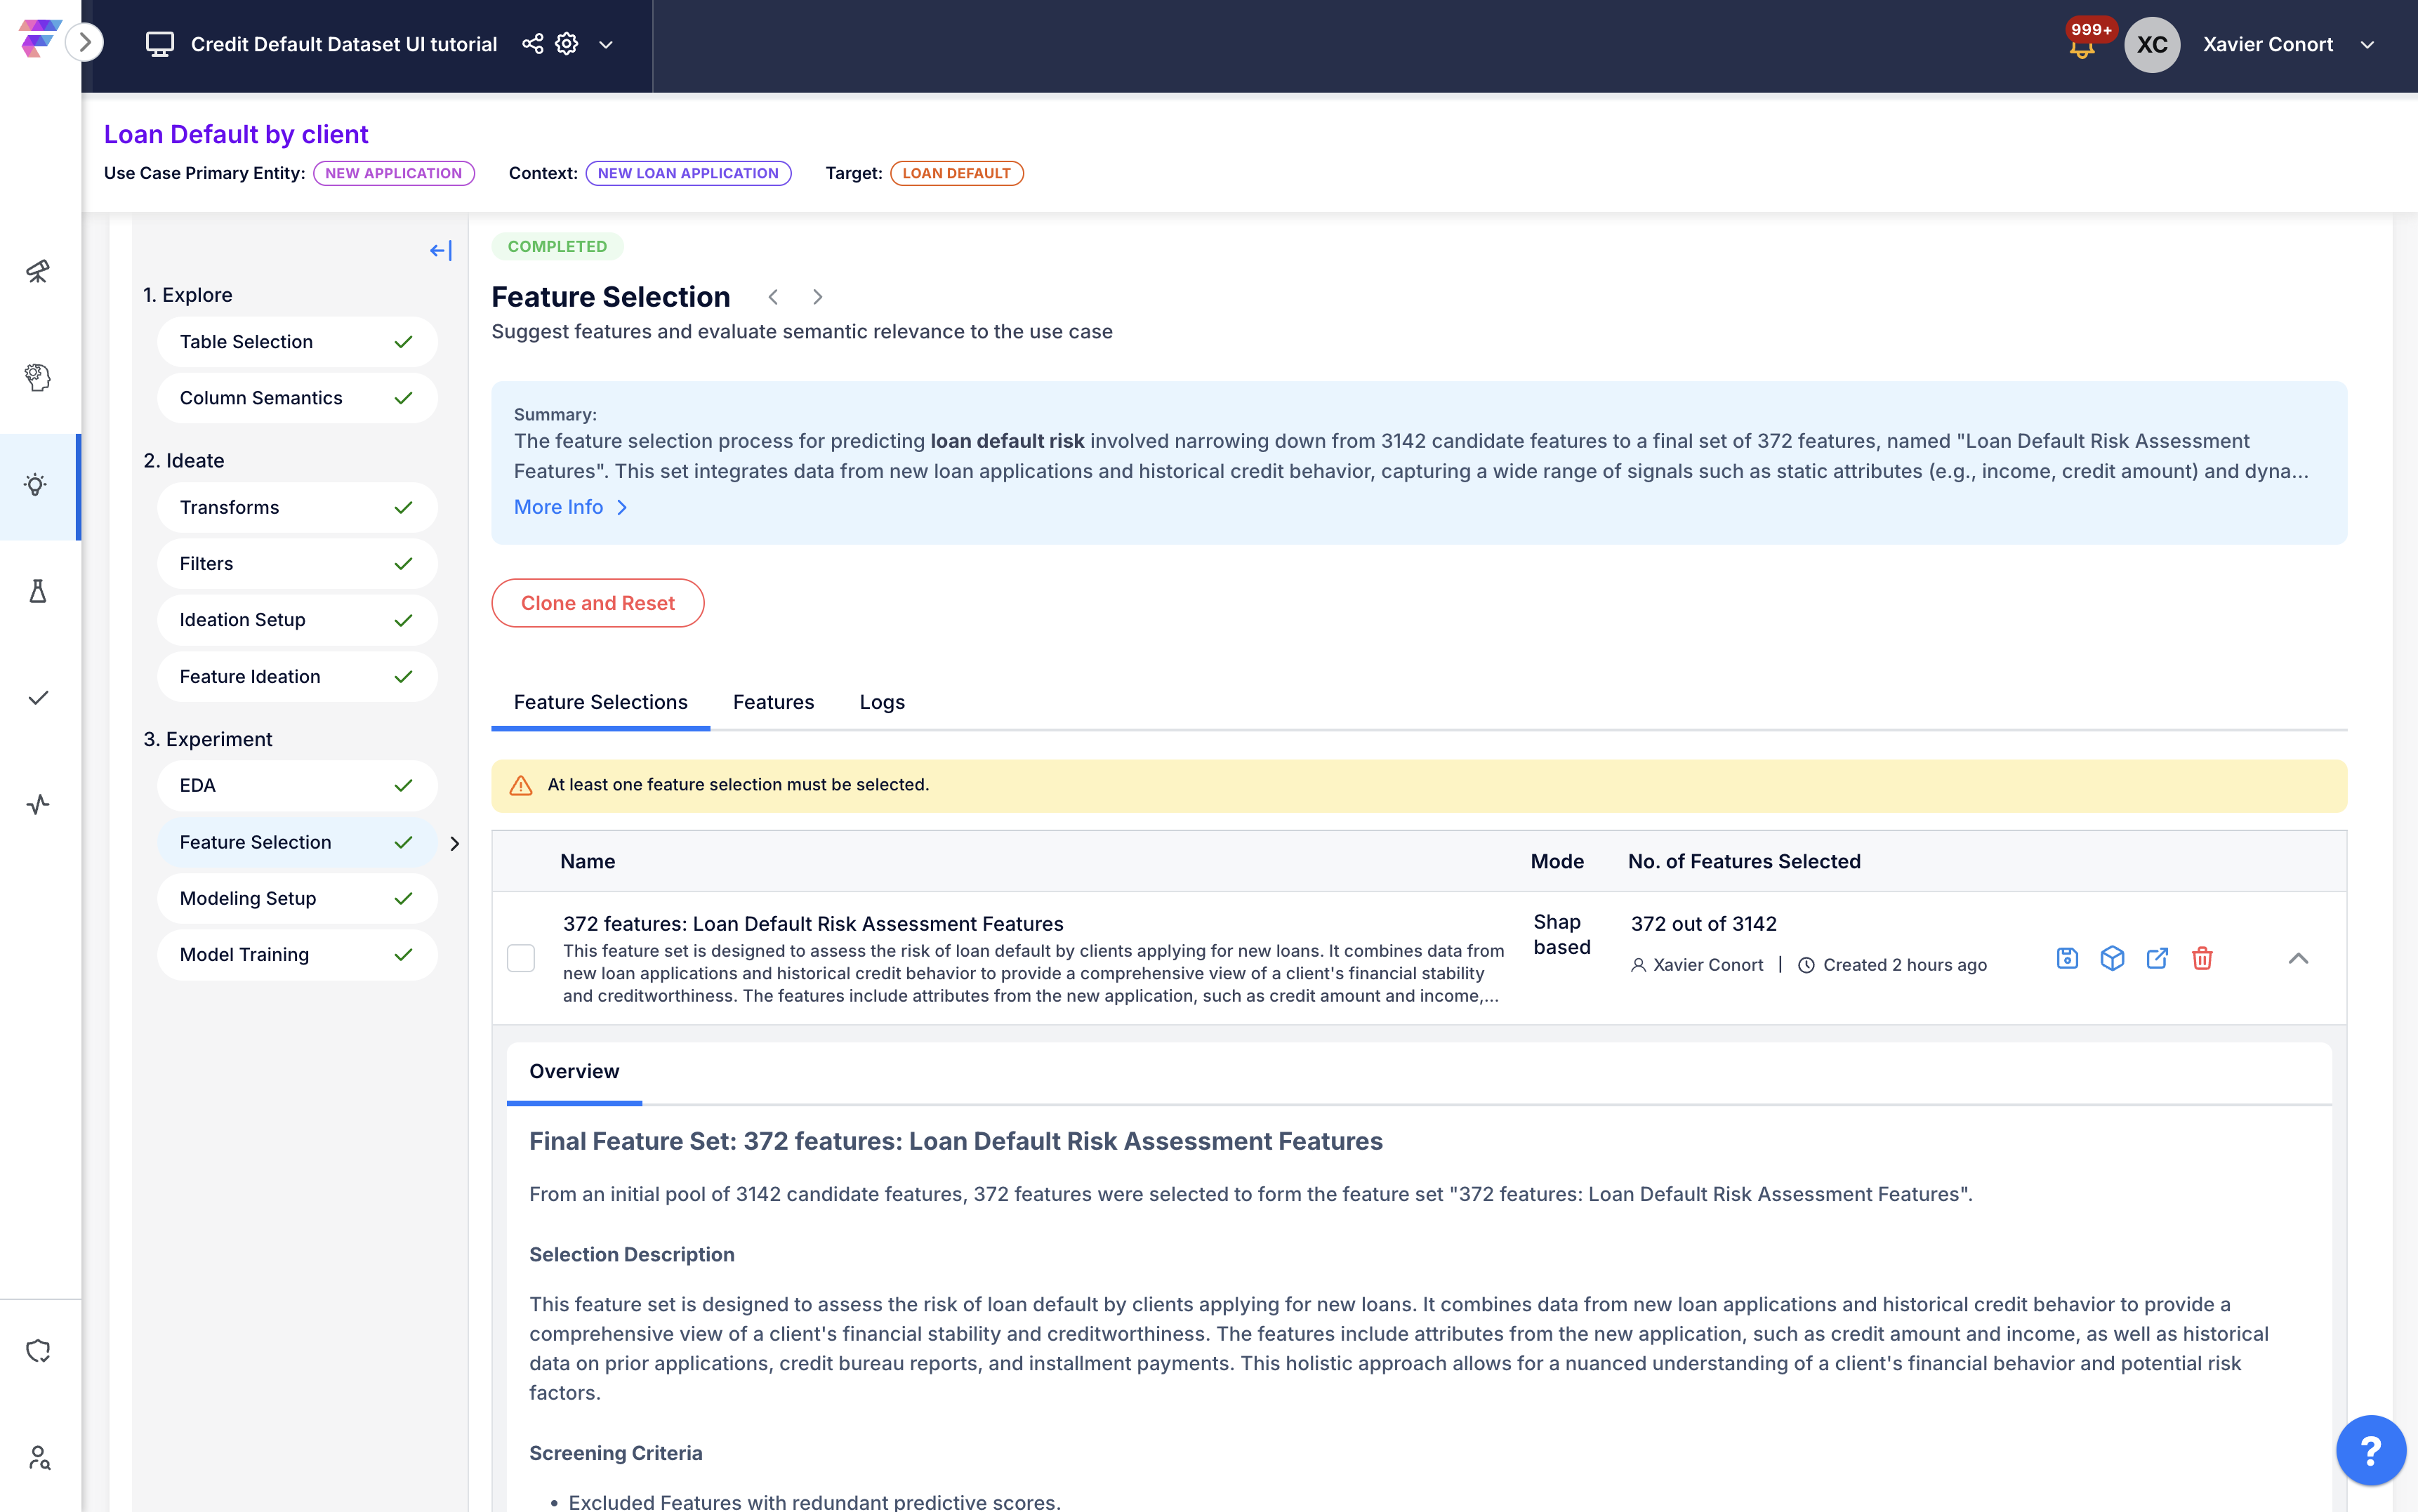Open the lab flask icon in left sidebar
Screen dimensions: 2418x1512
[x=38, y=591]
